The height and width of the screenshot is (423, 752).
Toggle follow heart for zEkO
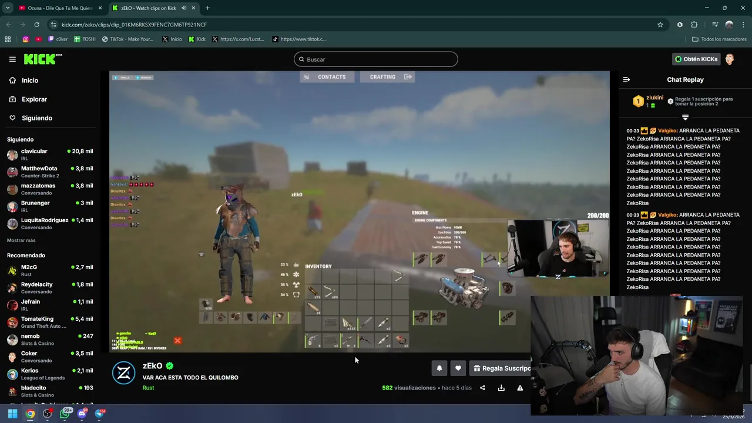click(458, 368)
